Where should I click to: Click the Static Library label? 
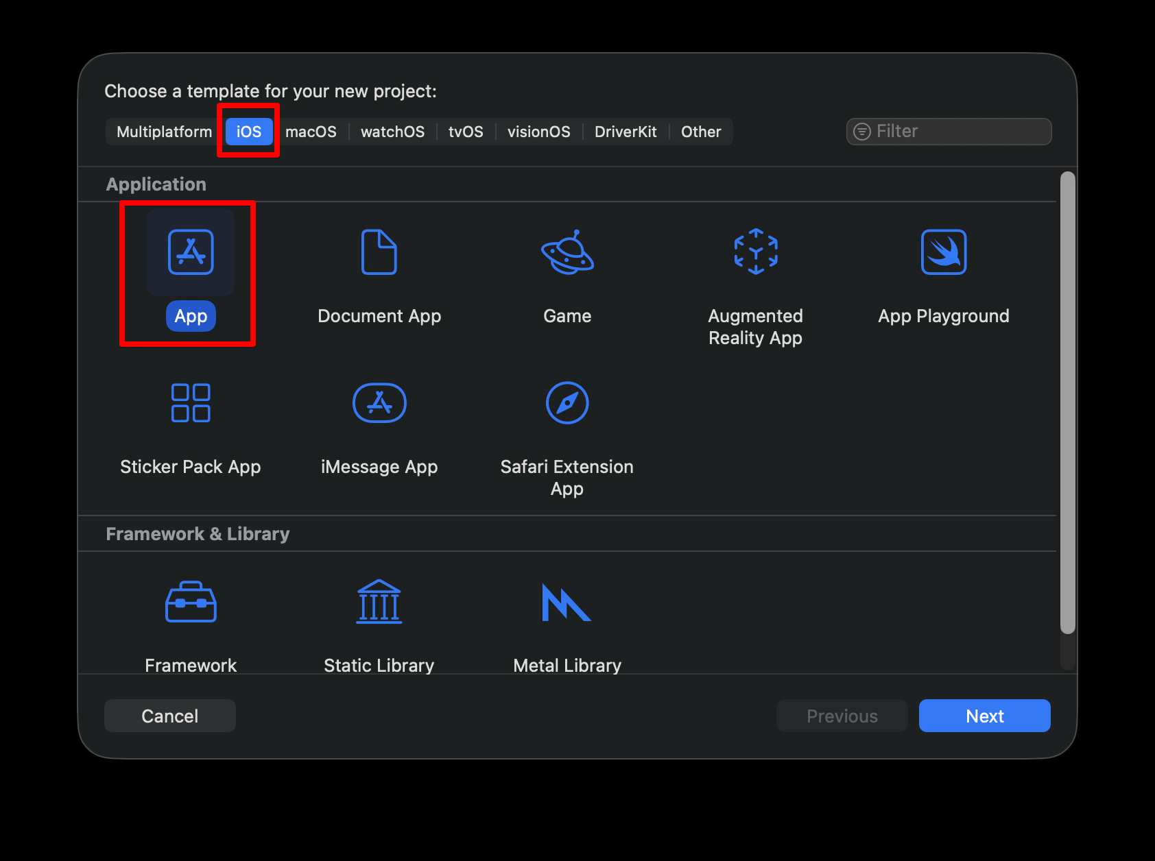tap(379, 665)
